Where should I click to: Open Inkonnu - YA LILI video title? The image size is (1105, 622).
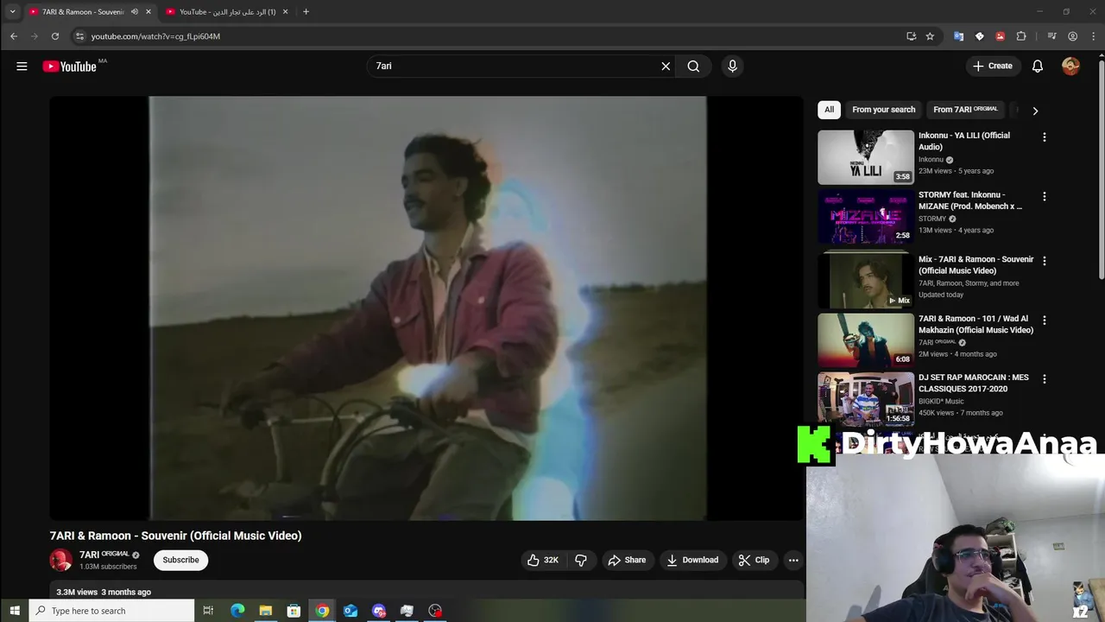tap(963, 141)
